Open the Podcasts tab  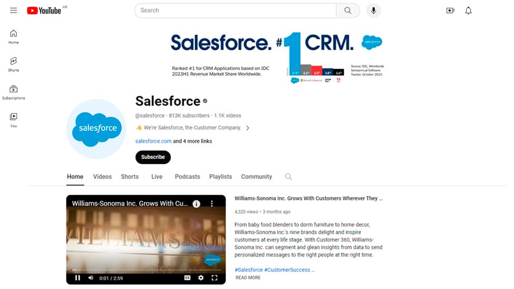187,176
